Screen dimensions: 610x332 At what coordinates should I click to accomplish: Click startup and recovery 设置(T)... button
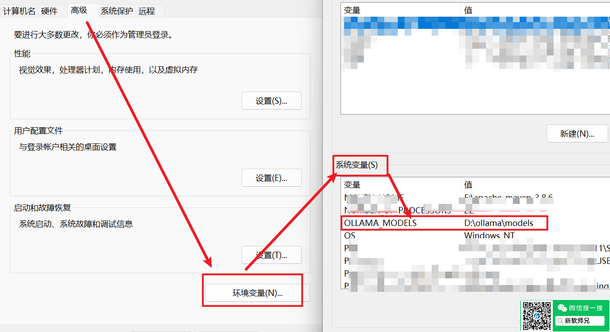coord(271,255)
